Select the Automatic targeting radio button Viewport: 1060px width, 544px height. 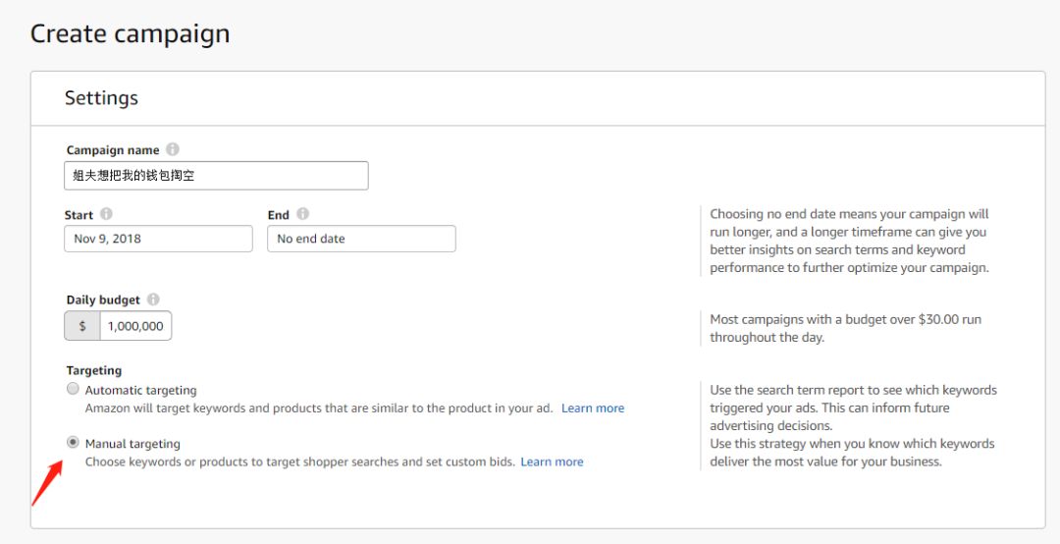pyautogui.click(x=73, y=390)
